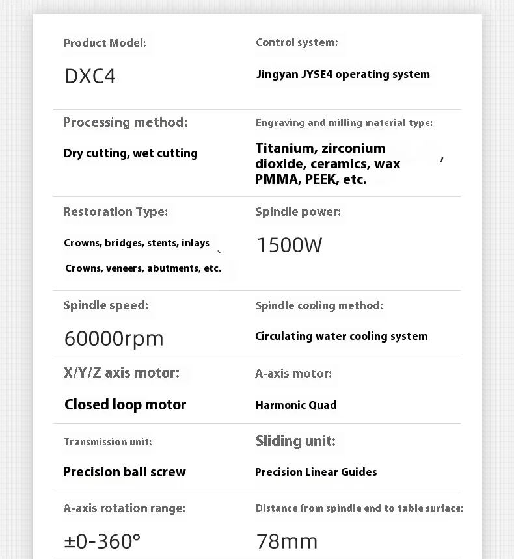Click the 'Processing method:' label
The width and height of the screenshot is (514, 559).
(125, 122)
